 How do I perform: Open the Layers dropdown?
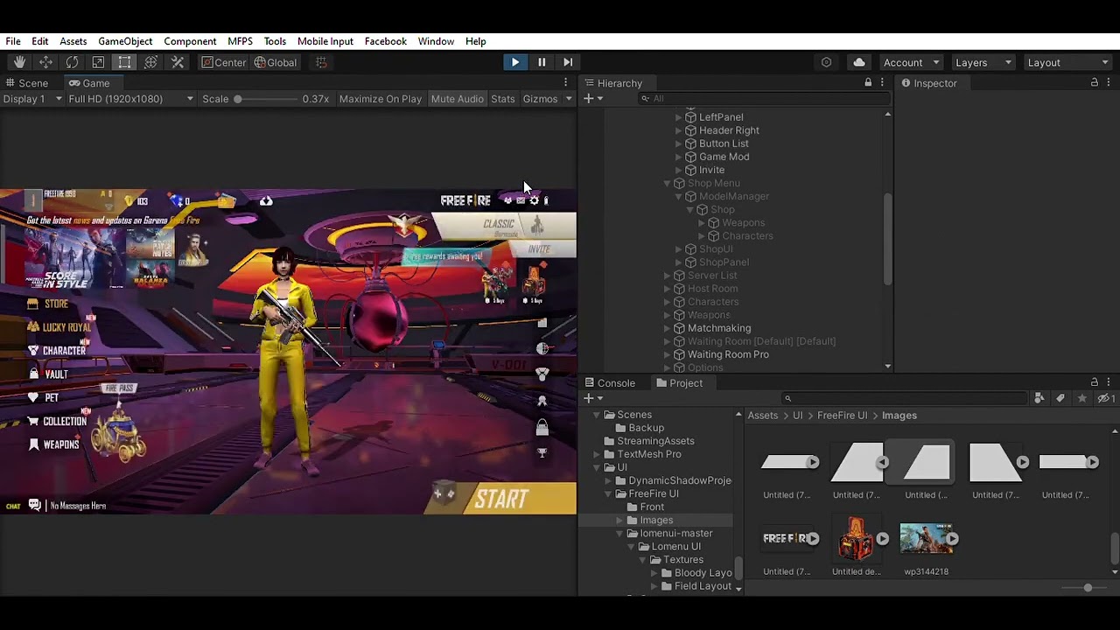[983, 62]
